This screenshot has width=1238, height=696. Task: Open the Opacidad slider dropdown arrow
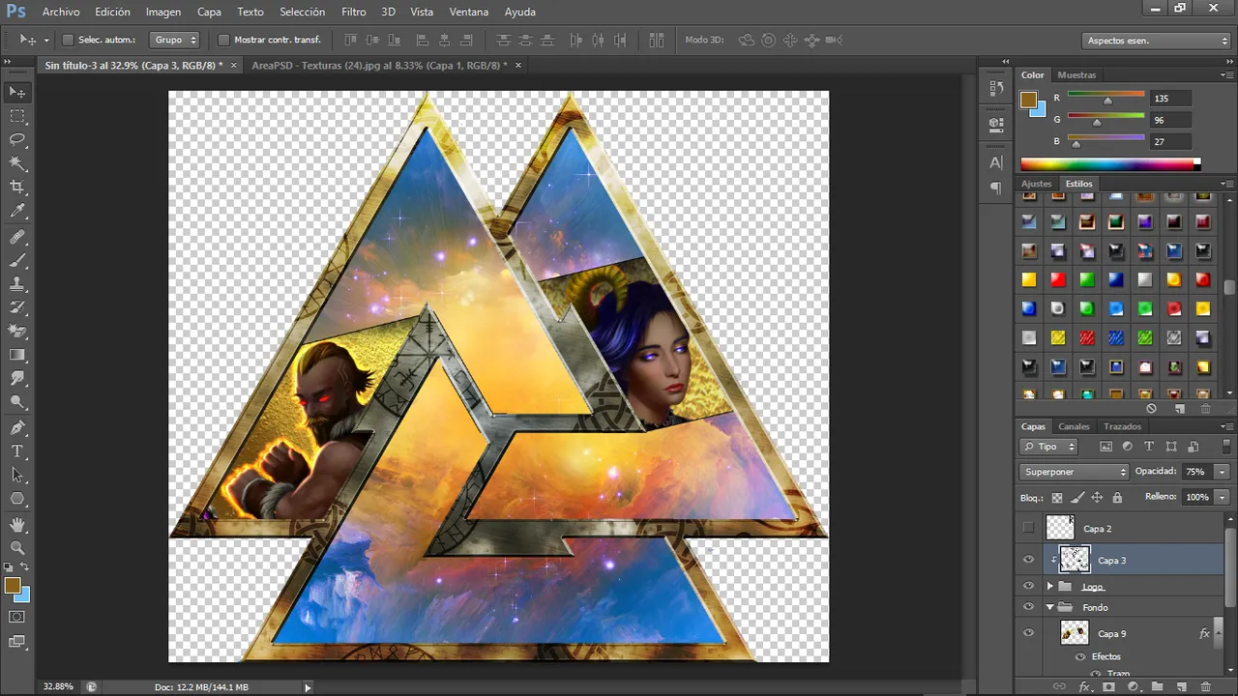tap(1223, 472)
